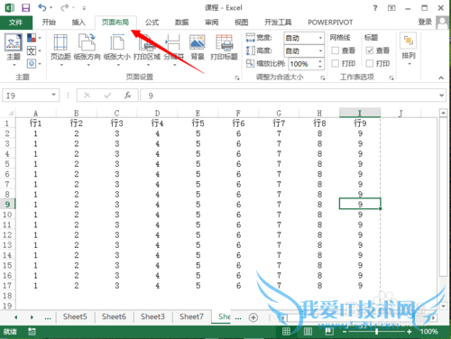451x339 pixels.
Task: Open theme Effects icon
Action: (32, 63)
